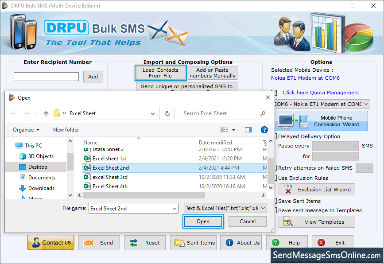Click the navigation tree vertical scrollbar
The height and width of the screenshot is (264, 384).
tap(70, 162)
